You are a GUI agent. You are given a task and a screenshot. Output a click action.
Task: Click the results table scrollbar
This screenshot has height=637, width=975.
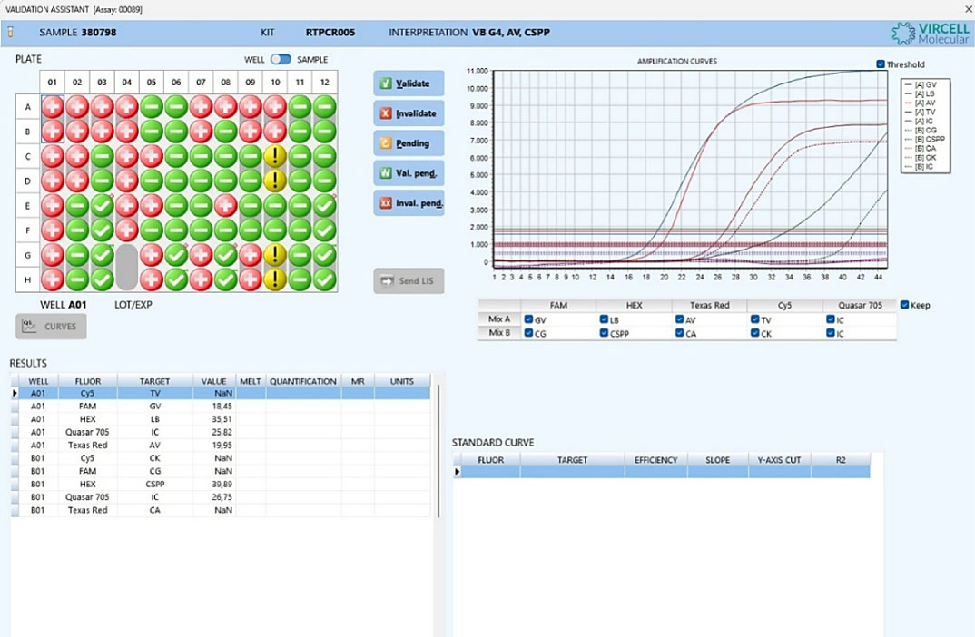pyautogui.click(x=438, y=451)
